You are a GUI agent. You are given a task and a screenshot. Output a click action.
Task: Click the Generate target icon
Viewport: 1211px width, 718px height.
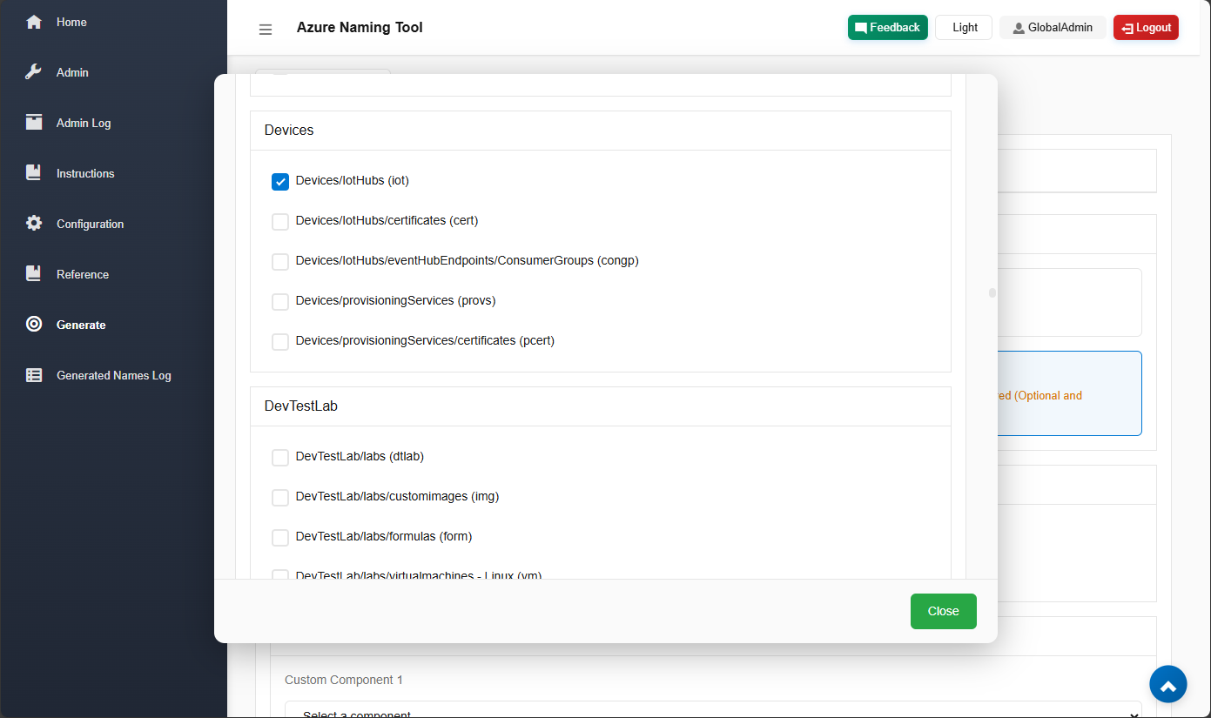coord(34,325)
